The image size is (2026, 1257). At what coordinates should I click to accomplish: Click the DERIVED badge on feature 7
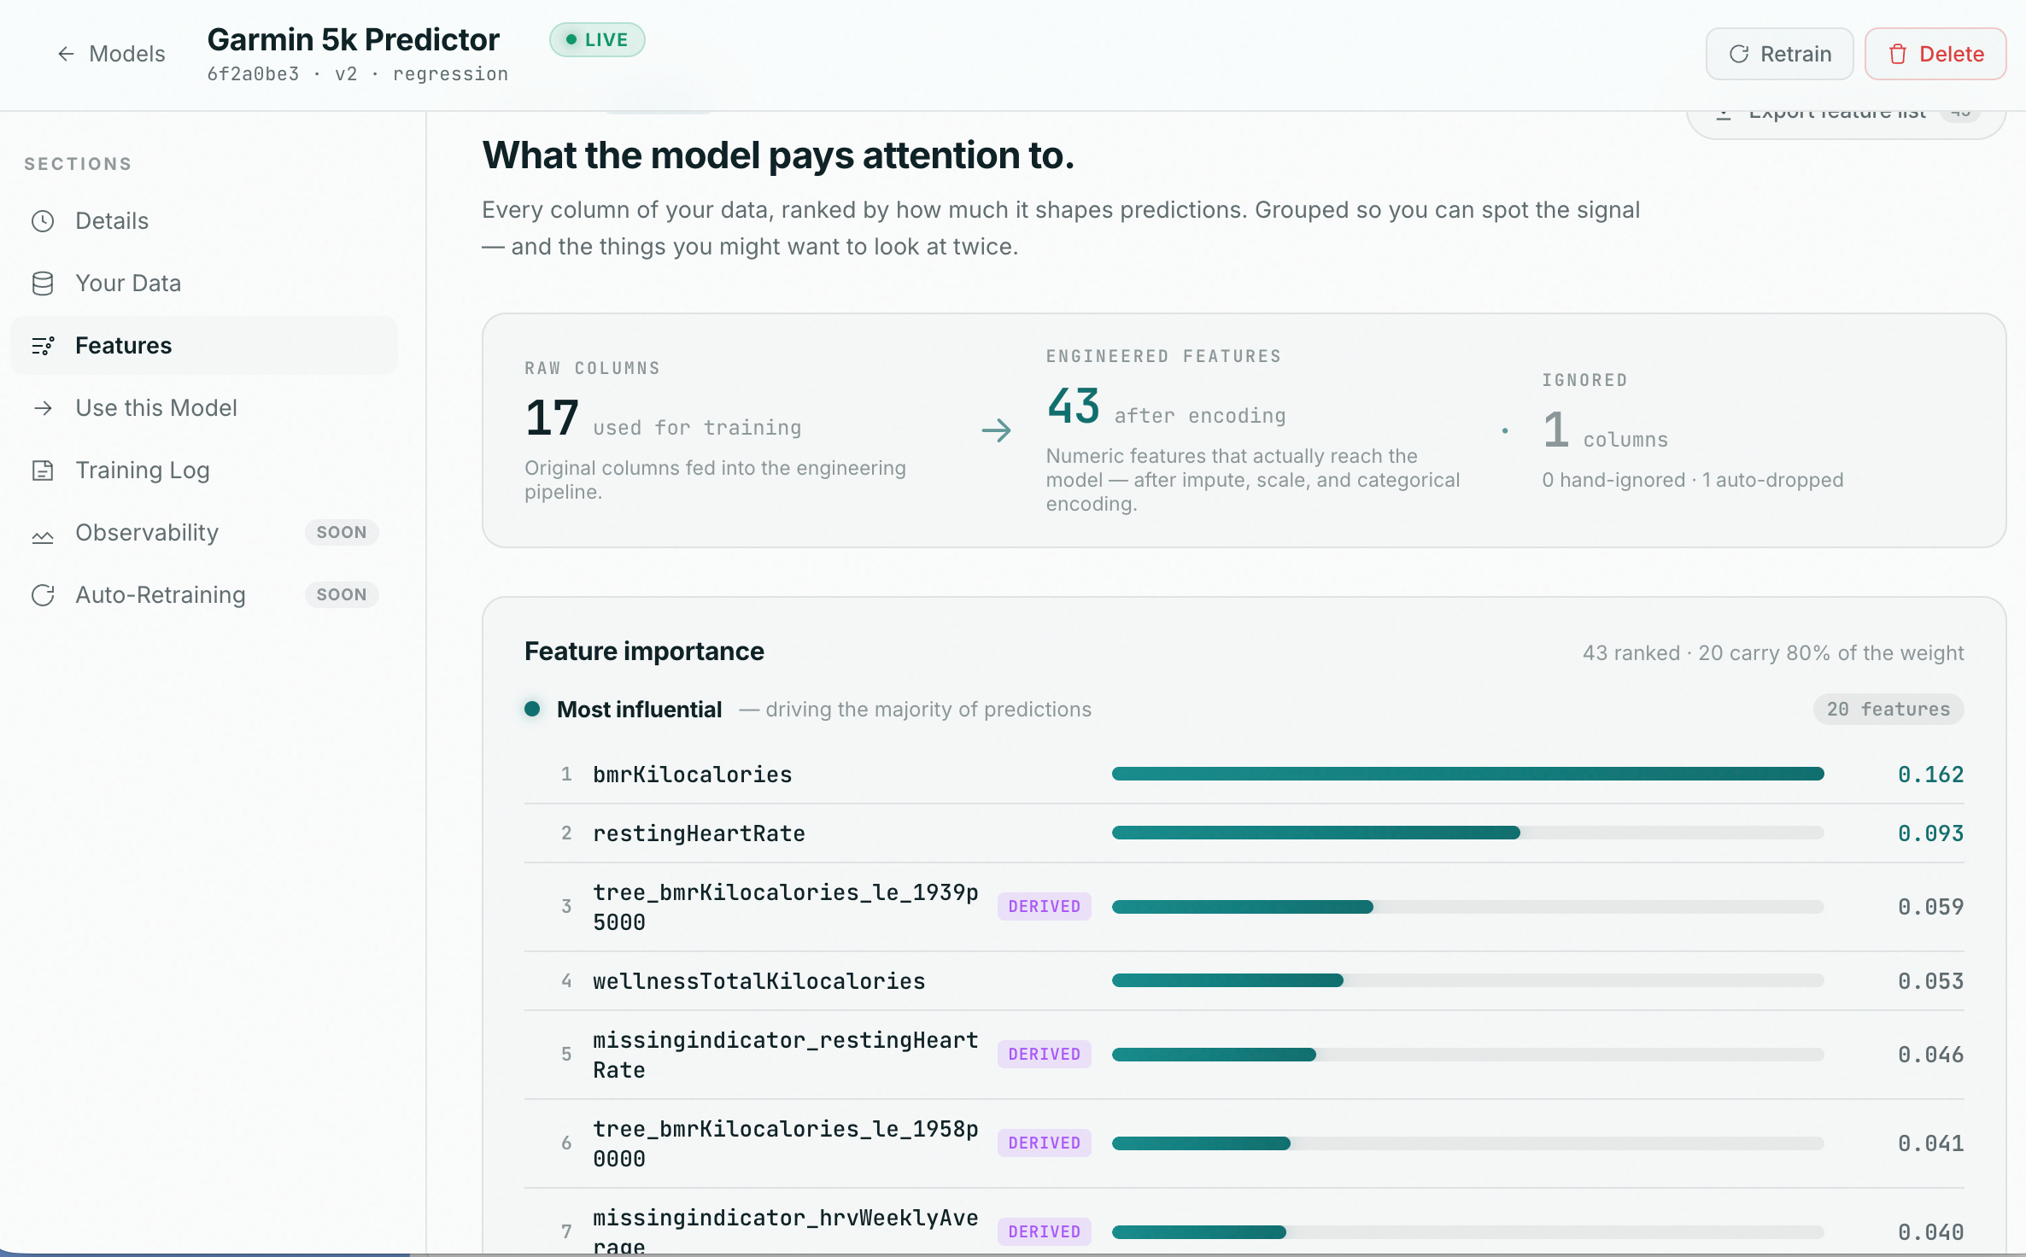(x=1044, y=1231)
